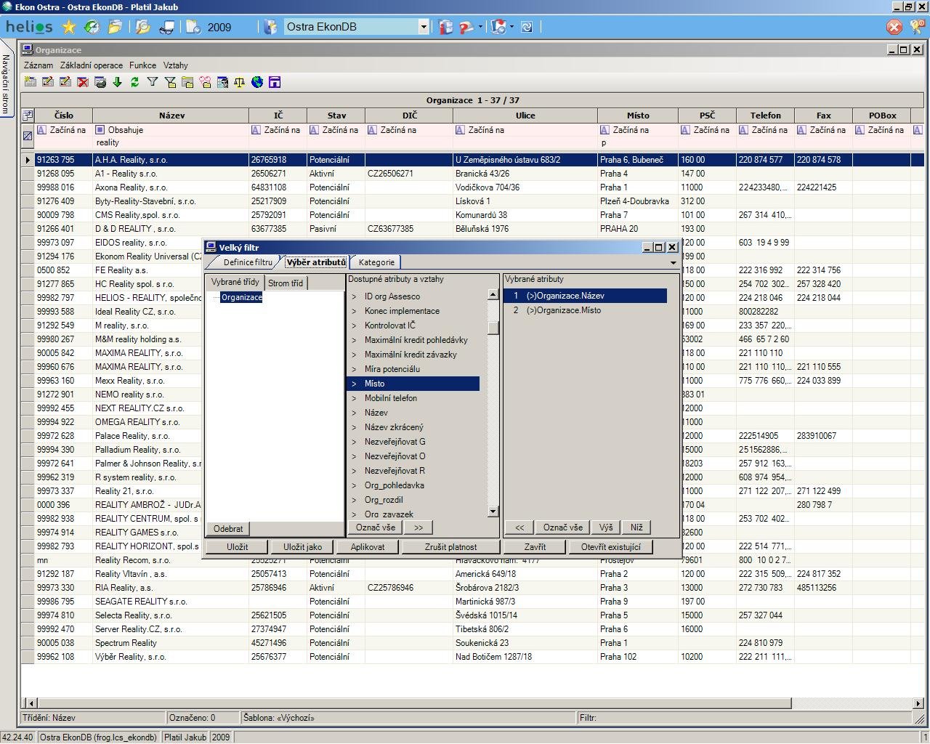Open the Vztahy menu
This screenshot has width=930, height=744.
click(x=176, y=65)
